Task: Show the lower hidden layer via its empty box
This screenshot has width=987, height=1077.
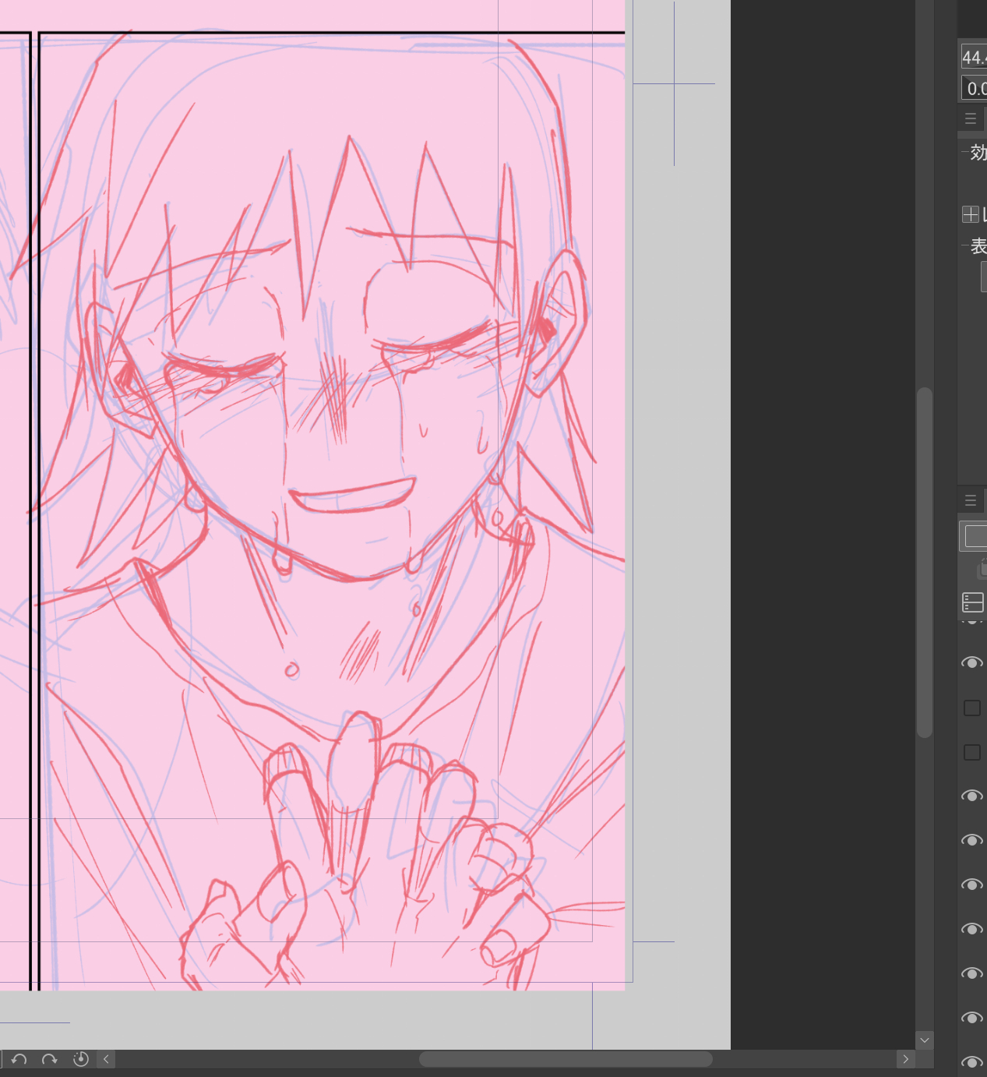Action: pos(971,752)
